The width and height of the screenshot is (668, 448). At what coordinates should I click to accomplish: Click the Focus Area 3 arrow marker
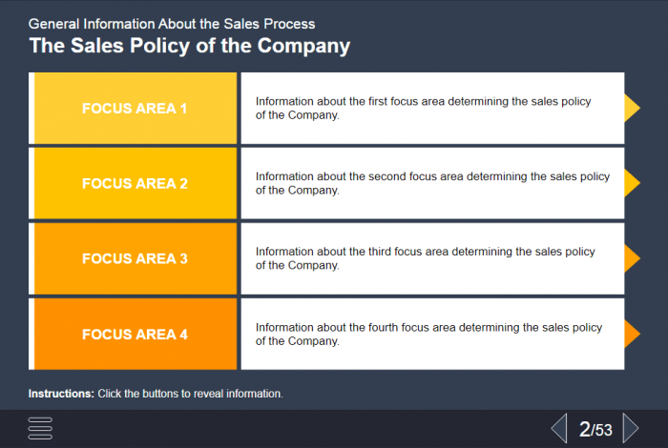pyautogui.click(x=632, y=258)
